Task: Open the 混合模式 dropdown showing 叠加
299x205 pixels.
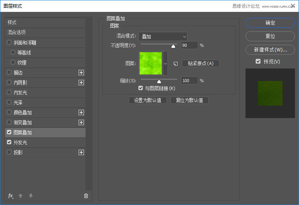Action: click(x=163, y=36)
